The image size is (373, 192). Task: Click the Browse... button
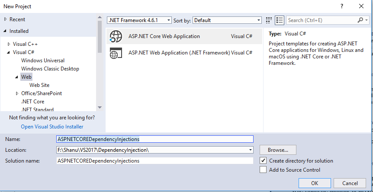point(278,150)
